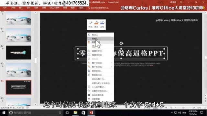Click the eye icon hide-object entry
The width and height of the screenshot is (207, 116).
pos(100,99)
